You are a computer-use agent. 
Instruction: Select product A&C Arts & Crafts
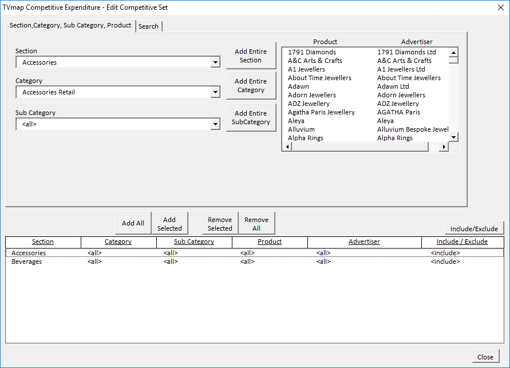[315, 61]
